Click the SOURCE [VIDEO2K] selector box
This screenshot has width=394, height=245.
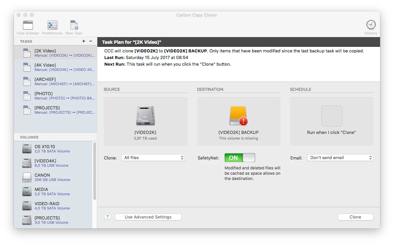(x=146, y=121)
